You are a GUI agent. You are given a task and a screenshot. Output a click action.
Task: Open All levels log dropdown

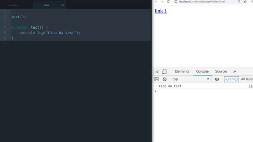(247, 79)
